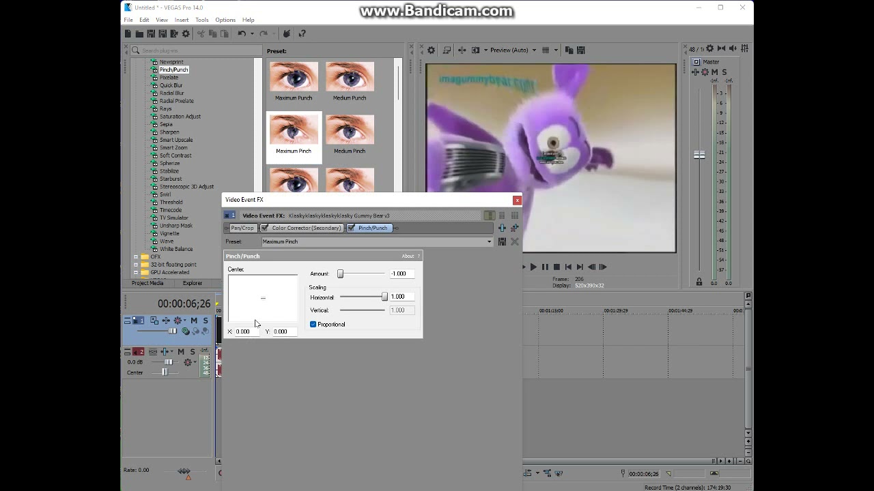The height and width of the screenshot is (491, 874).
Task: Open Project Properties gear in main toolbar
Action: coord(186,33)
